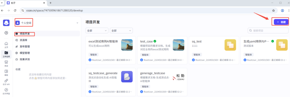Open the 主页 home icon
This screenshot has height=97, width=290.
(x=6, y=45)
